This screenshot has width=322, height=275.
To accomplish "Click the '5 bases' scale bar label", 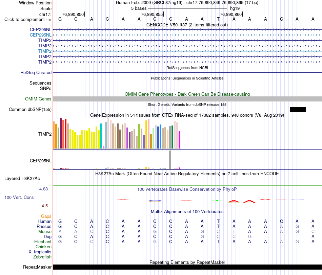I will click(139, 8).
